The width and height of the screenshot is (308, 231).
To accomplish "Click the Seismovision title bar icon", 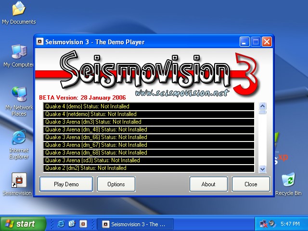I will 40,42.
